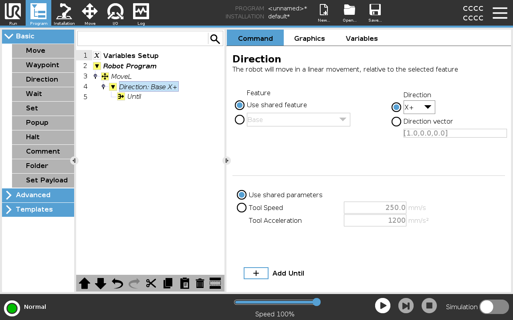Switch to the Graphics tab

309,38
